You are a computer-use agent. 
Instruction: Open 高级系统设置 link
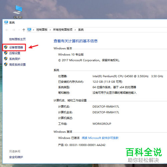tap(17, 65)
